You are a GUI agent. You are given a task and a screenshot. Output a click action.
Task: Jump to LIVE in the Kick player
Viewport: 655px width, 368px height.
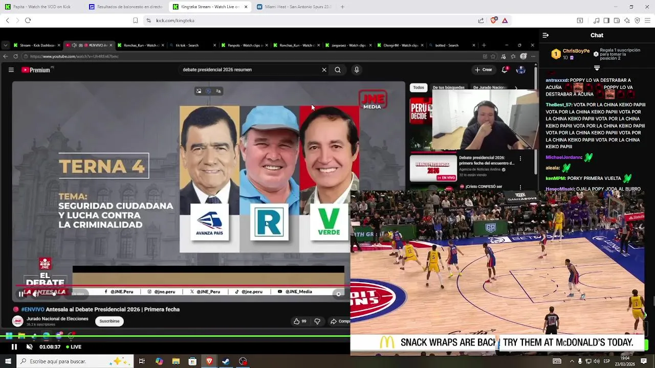click(x=73, y=347)
